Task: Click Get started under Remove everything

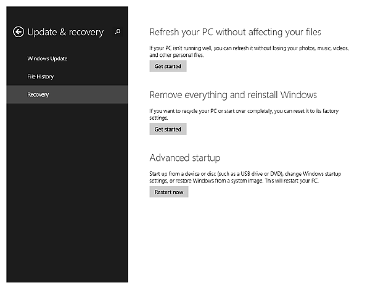Action: click(x=168, y=130)
